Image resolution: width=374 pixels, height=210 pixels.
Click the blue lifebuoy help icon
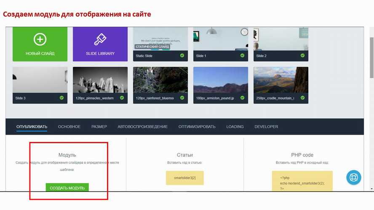coord(354,177)
